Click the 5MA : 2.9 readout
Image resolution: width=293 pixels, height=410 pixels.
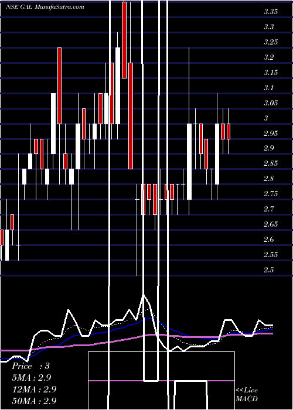(32, 378)
